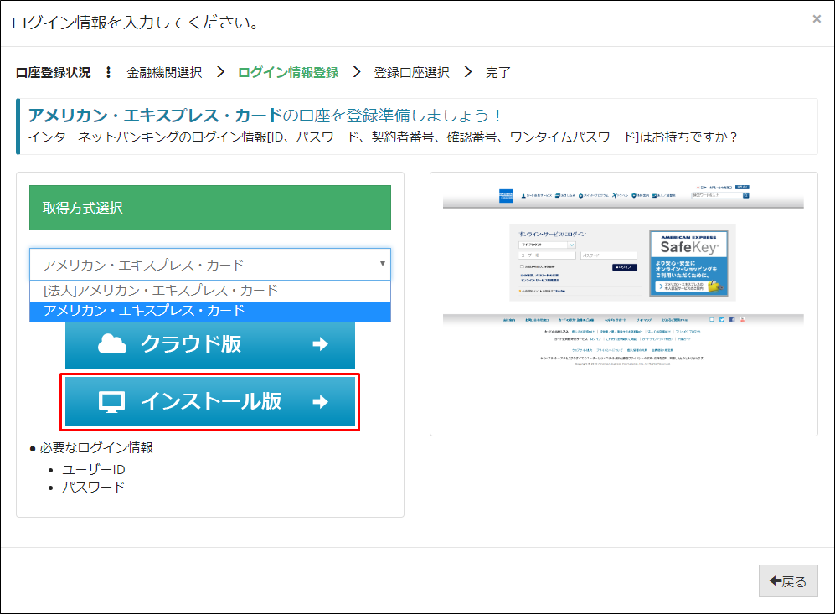Screen dimensions: 835x614
Task: Go back with the 戻る button
Action: (x=787, y=581)
